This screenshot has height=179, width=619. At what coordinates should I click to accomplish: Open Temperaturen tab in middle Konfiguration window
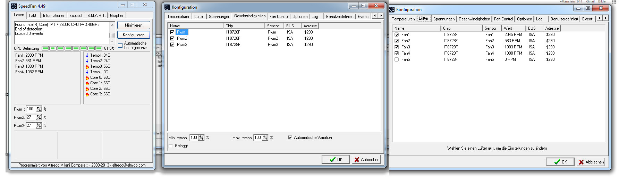click(179, 17)
